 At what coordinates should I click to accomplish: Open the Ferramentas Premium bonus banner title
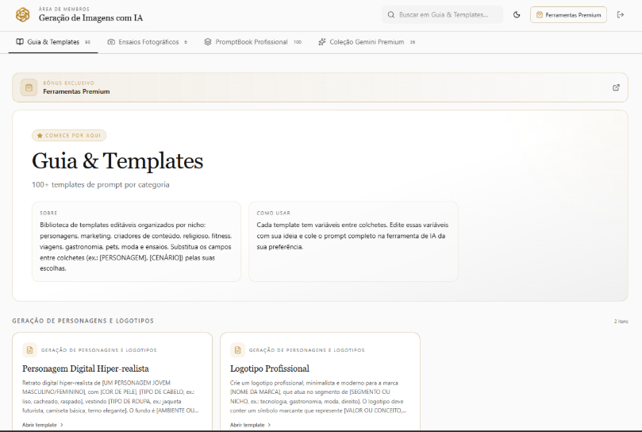pos(76,91)
